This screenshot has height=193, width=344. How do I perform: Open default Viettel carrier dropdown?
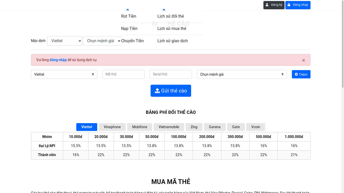[x=64, y=41]
